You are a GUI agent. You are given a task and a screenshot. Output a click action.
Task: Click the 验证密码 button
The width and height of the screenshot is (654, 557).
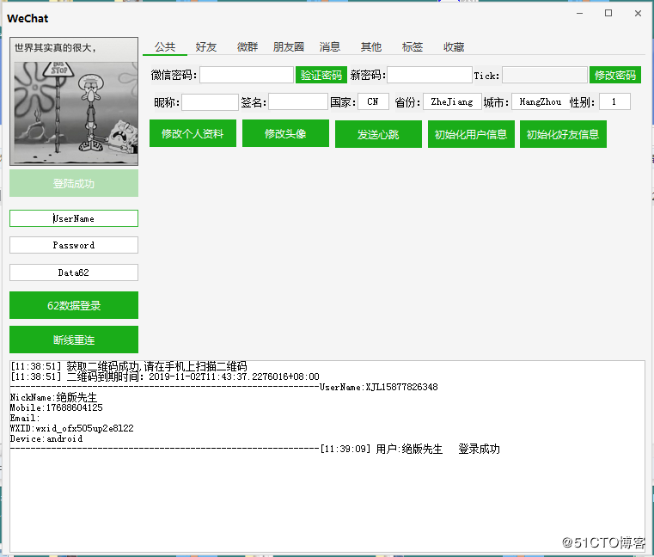point(321,75)
